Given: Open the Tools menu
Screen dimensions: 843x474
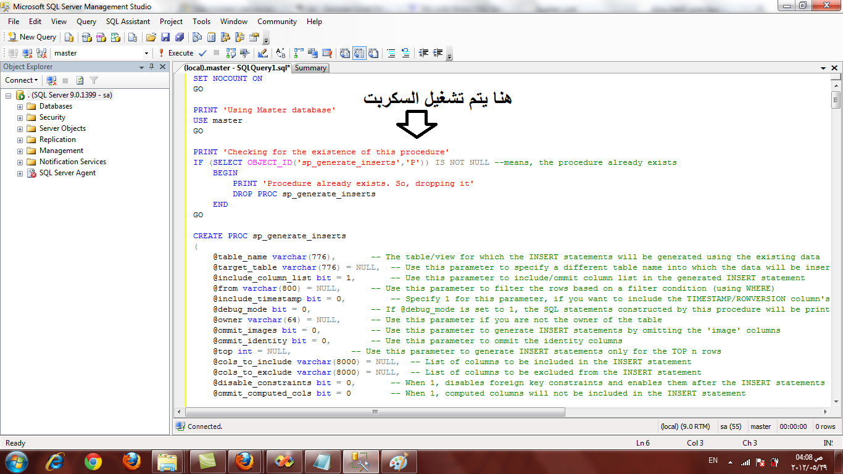Looking at the screenshot, I should click(x=201, y=22).
